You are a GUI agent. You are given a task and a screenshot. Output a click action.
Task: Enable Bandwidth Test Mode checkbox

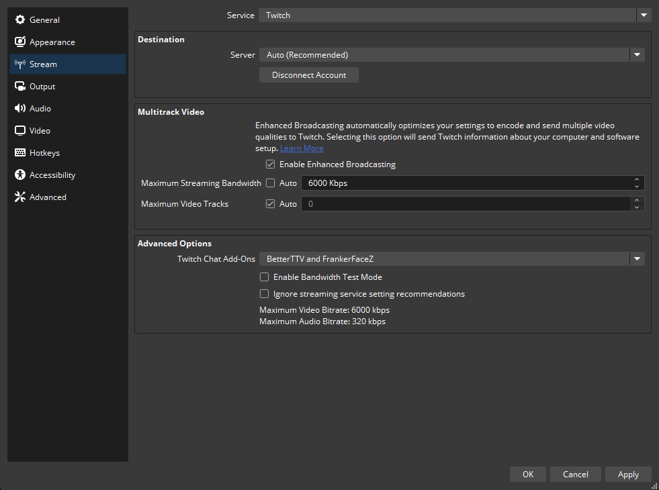[265, 277]
